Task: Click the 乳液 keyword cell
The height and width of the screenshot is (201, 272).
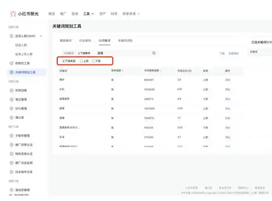Action: click(x=62, y=137)
